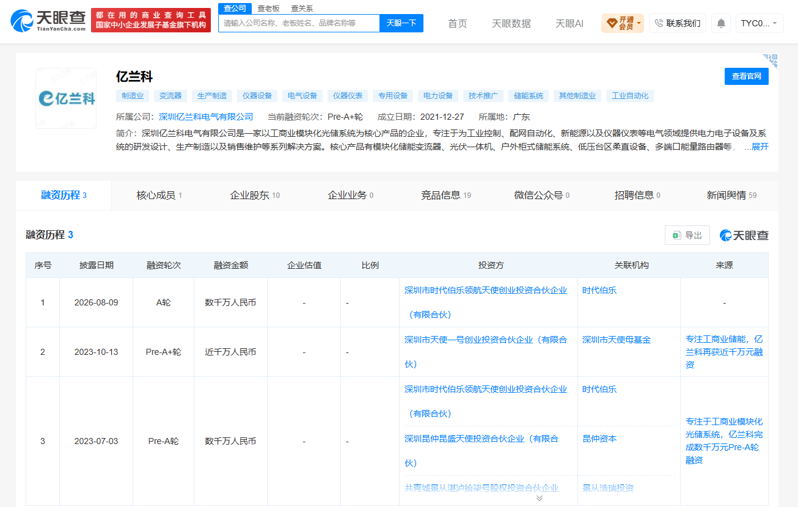Click the 投资方 column header
Image resolution: width=798 pixels, height=507 pixels.
click(491, 266)
